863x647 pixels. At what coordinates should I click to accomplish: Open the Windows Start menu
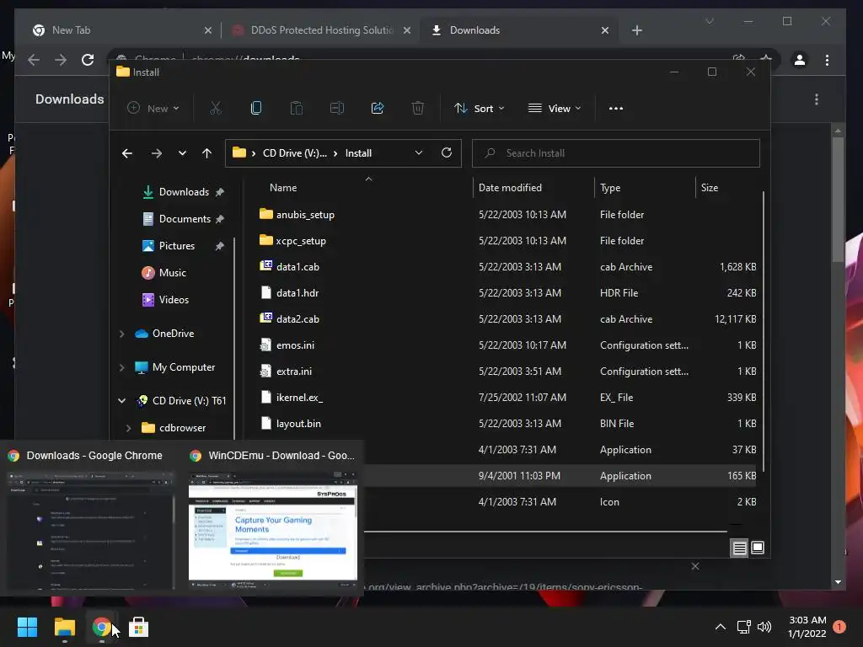point(27,627)
